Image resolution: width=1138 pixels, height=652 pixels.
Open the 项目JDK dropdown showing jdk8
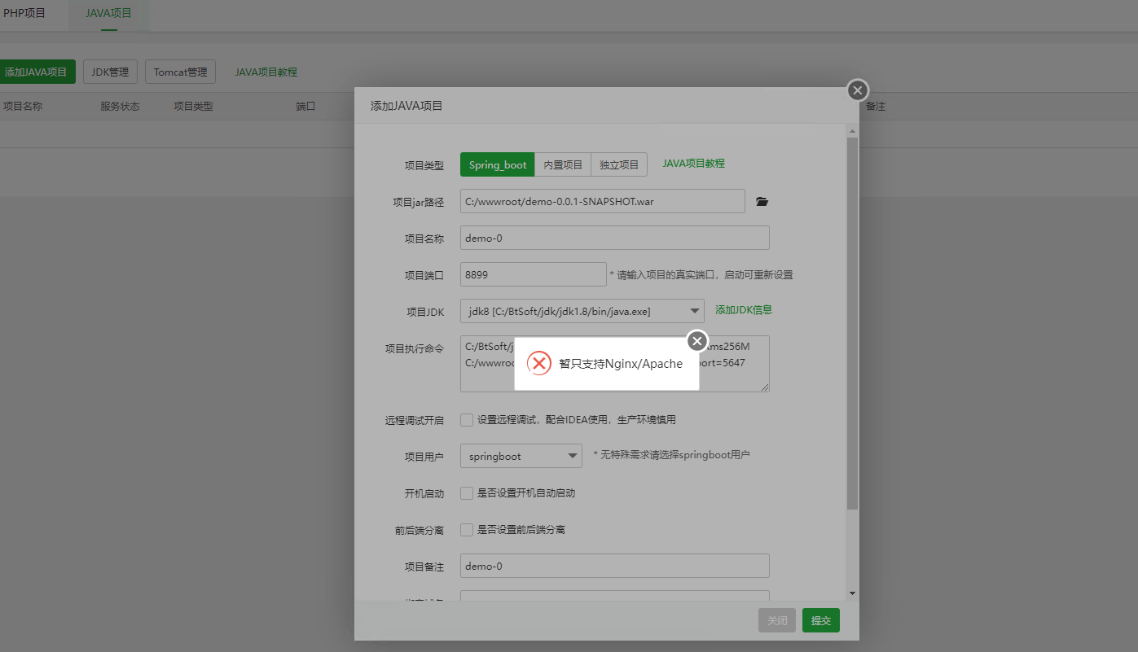pos(582,310)
